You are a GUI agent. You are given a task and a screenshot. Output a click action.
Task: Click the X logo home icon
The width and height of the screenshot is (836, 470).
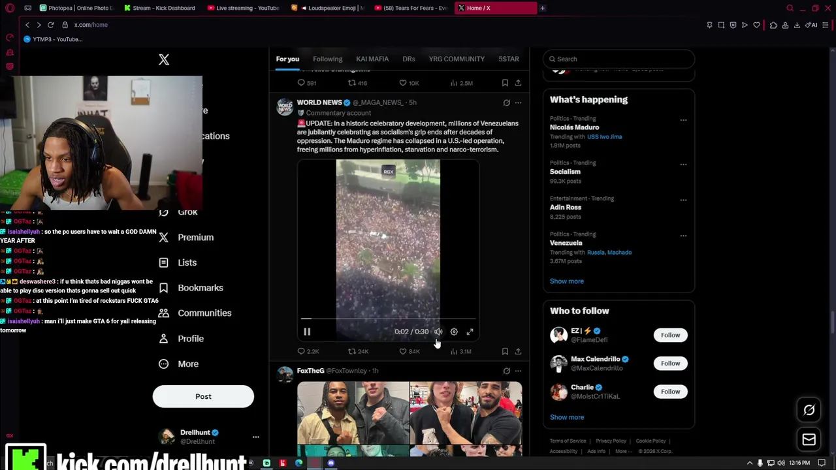tap(164, 59)
